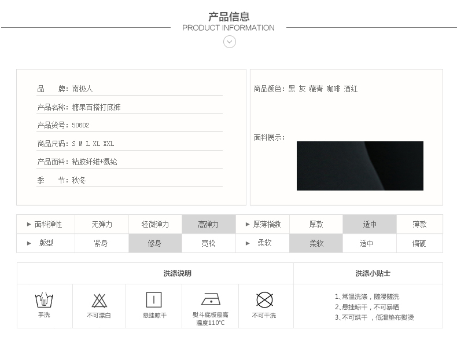
Task: Click the arrow beside 柔软 row label
Action: [x=248, y=243]
